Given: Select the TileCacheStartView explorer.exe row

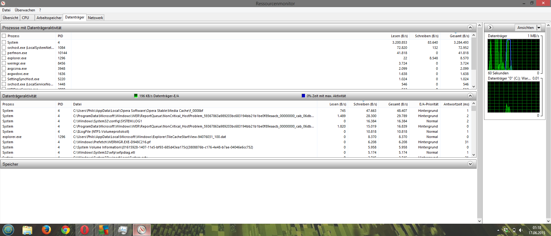Looking at the screenshot, I should [236, 137].
